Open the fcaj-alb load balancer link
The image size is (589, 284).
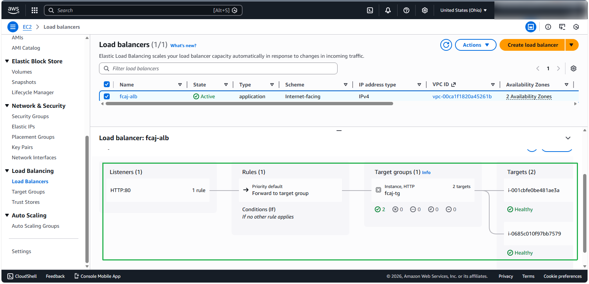pos(128,96)
